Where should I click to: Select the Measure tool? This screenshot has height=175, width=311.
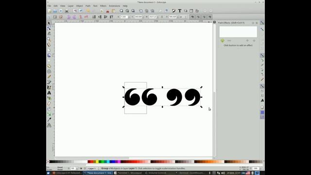click(49, 45)
